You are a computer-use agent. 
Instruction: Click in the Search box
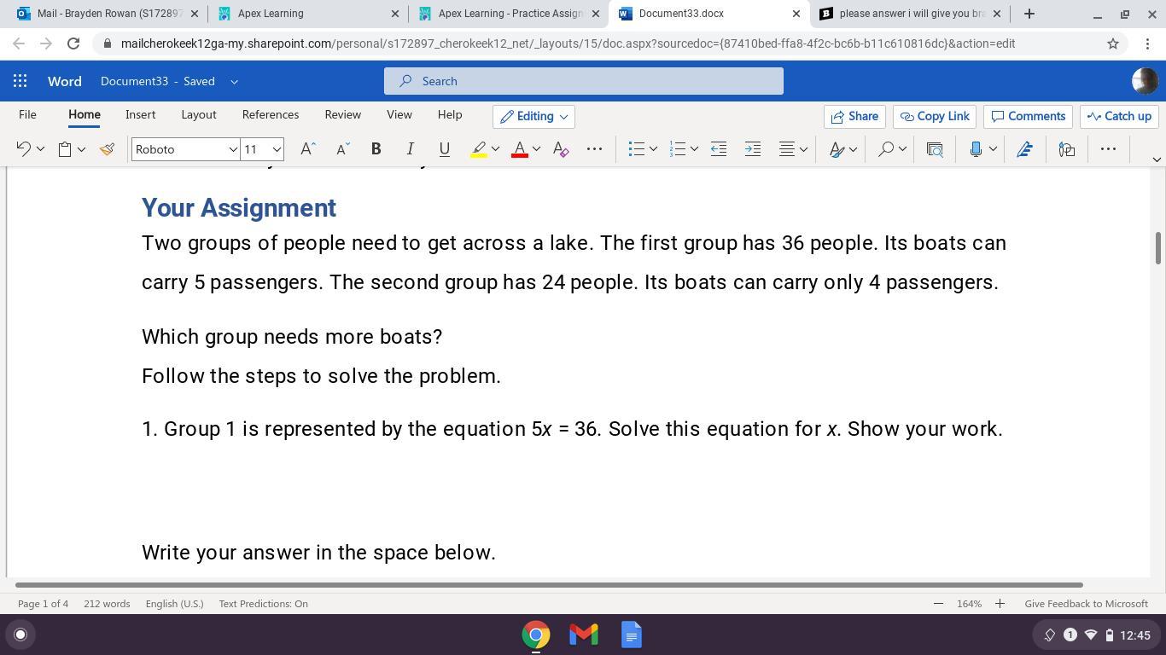pyautogui.click(x=584, y=81)
